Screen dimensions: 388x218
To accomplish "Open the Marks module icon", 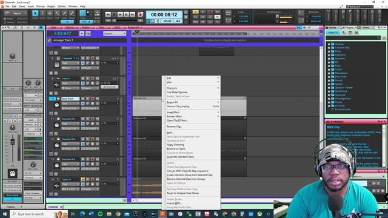I will 97,13.
